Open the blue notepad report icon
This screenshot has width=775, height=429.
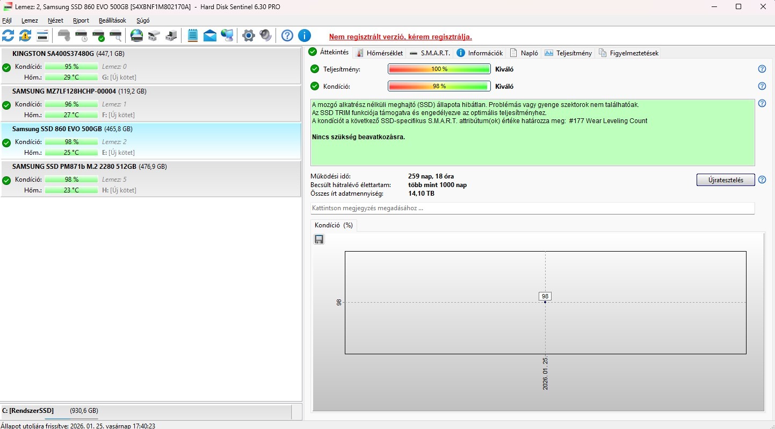click(193, 36)
